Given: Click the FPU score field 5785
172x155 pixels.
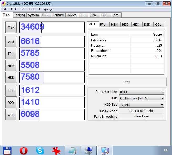Looking at the screenshot, I should tap(52, 54).
